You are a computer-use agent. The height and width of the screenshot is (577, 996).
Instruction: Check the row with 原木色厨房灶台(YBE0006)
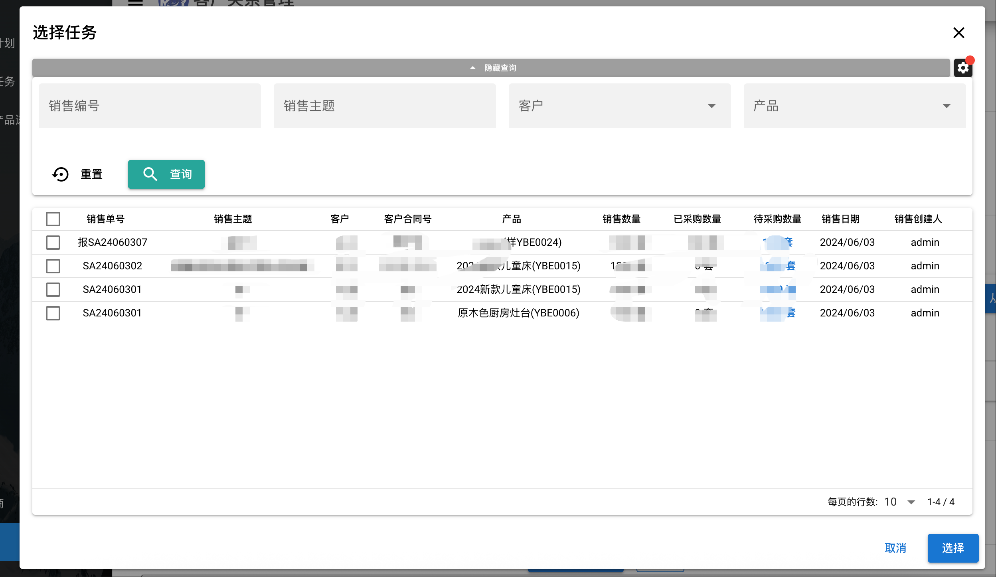[53, 313]
